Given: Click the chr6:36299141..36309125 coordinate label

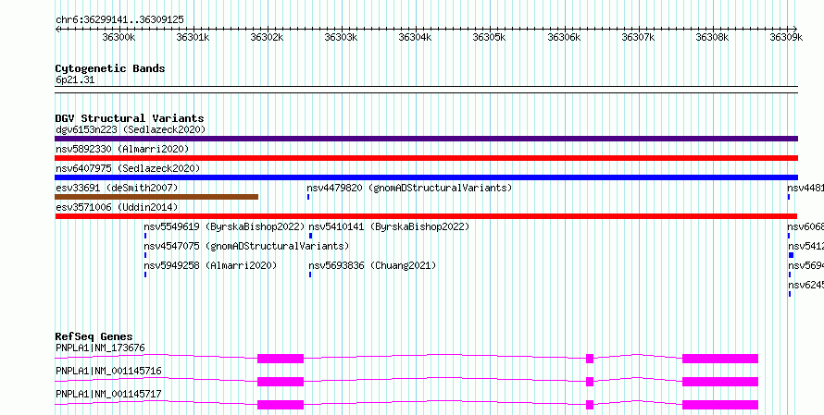Looking at the screenshot, I should (119, 20).
